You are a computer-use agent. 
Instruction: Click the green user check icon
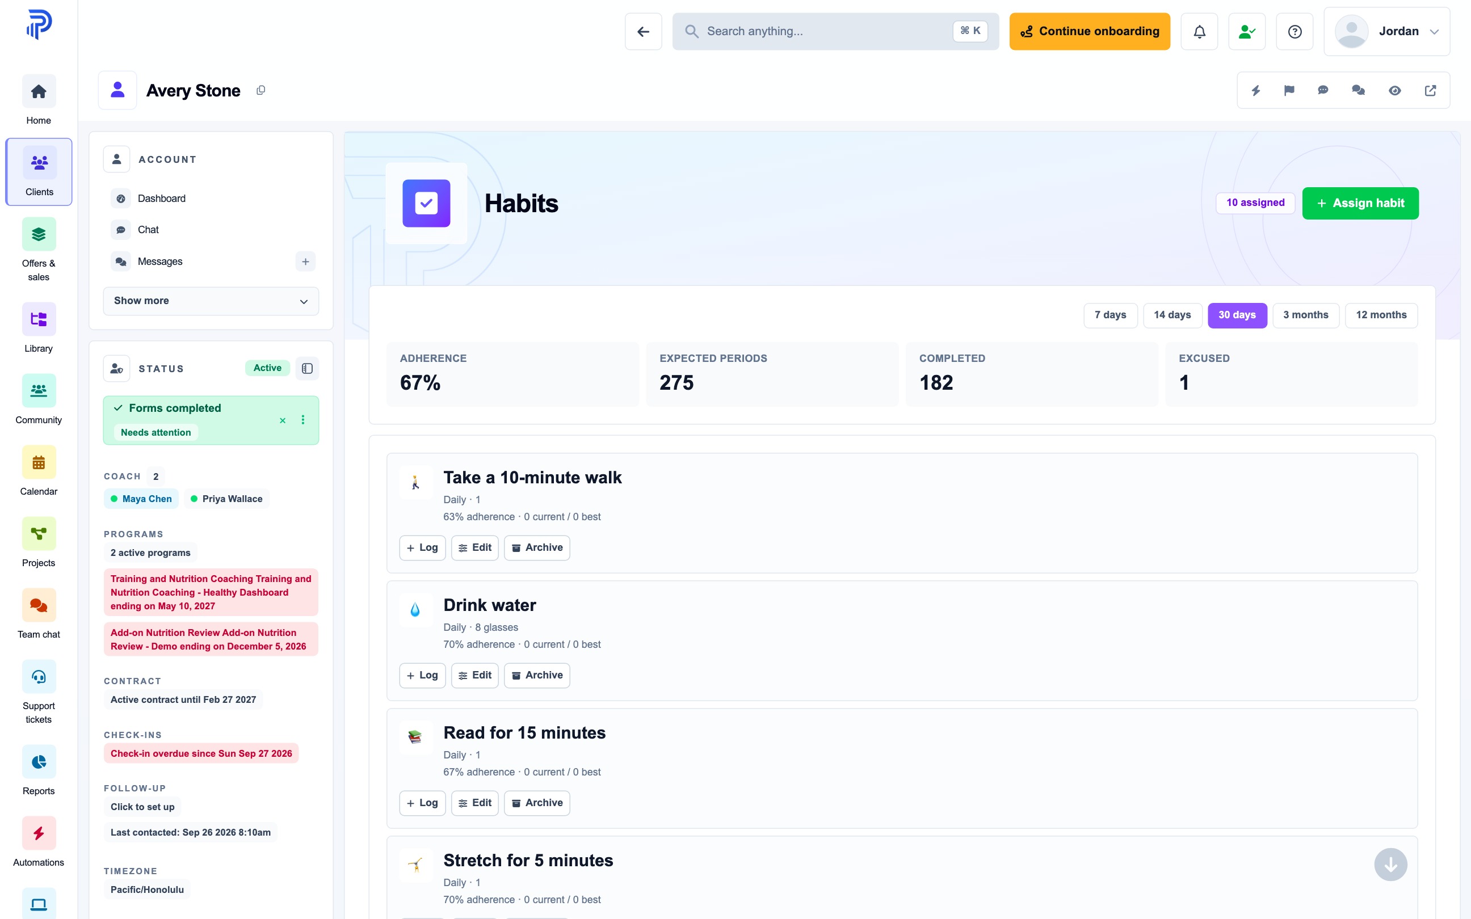(x=1247, y=32)
